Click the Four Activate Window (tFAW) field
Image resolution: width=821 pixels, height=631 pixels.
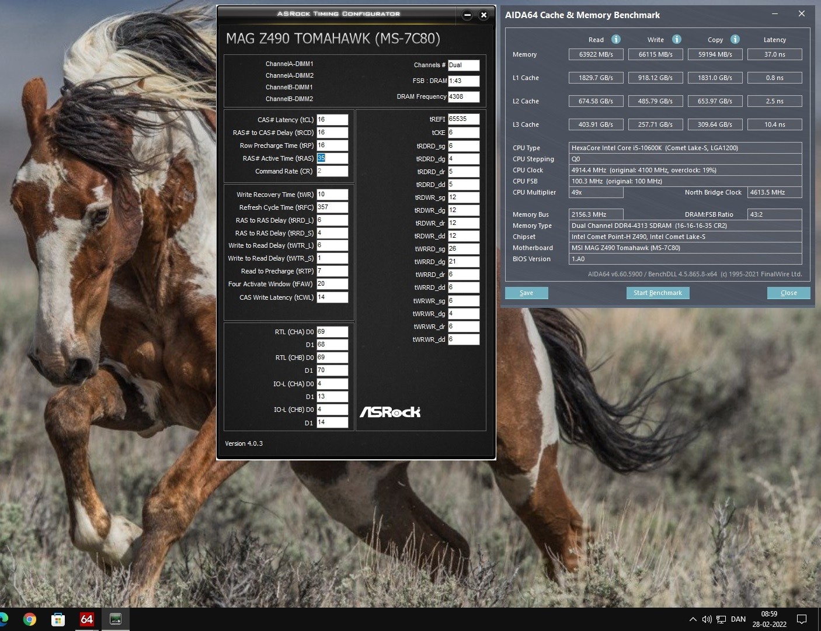pyautogui.click(x=332, y=284)
